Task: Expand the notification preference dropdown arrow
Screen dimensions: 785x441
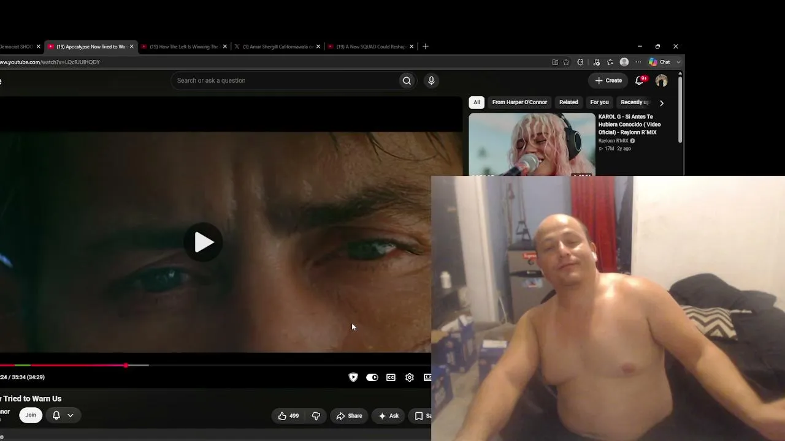Action: click(x=71, y=415)
